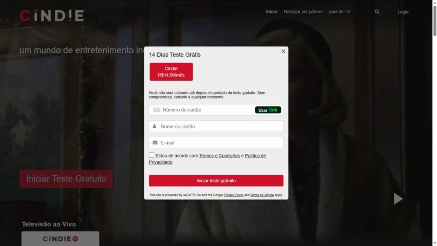Viewport: 437px width, 246px height.
Task: Click the person icon in name field
Action: (154, 126)
